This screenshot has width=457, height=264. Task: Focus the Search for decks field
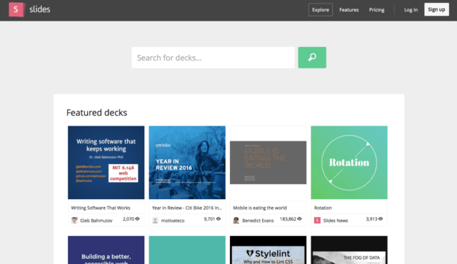[x=213, y=58]
